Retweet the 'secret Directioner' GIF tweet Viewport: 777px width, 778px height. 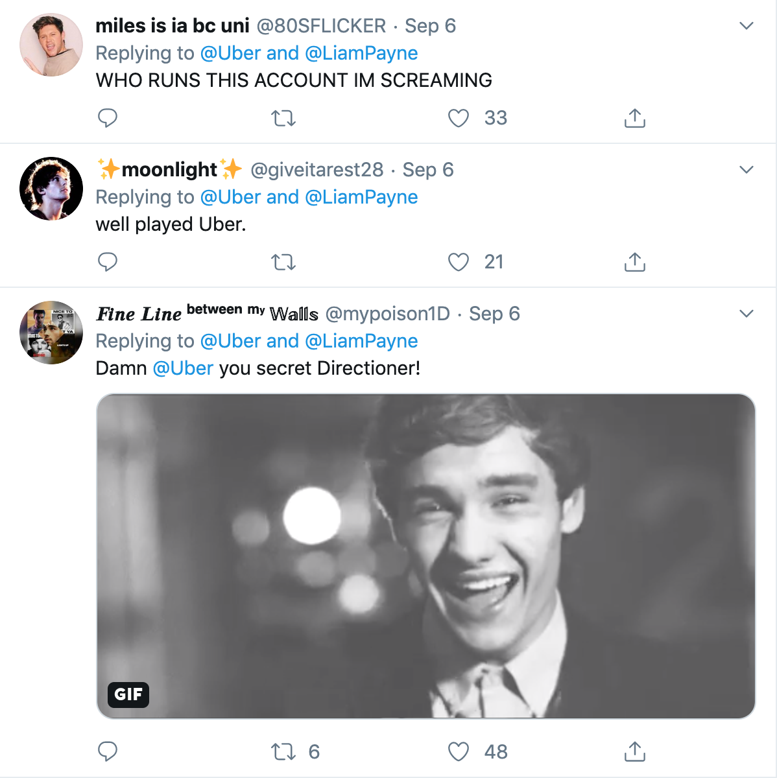(x=283, y=751)
